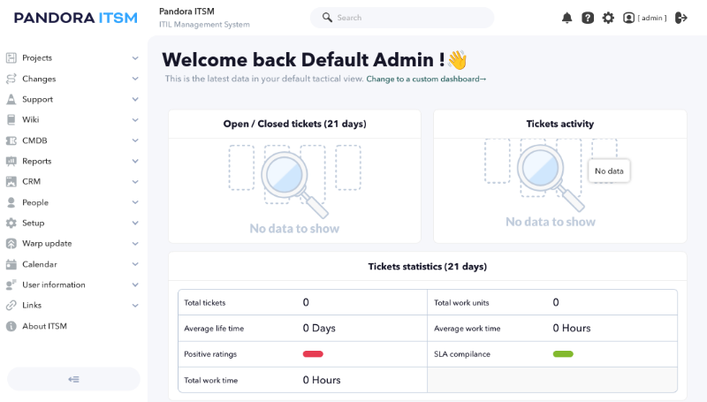Click the Total work units label
This screenshot has height=402, width=707.
coord(461,302)
